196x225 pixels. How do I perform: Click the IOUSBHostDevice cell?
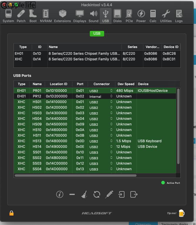[x=153, y=91]
